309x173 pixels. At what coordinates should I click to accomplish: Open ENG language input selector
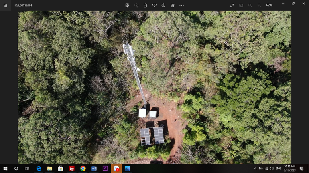pyautogui.click(x=278, y=169)
